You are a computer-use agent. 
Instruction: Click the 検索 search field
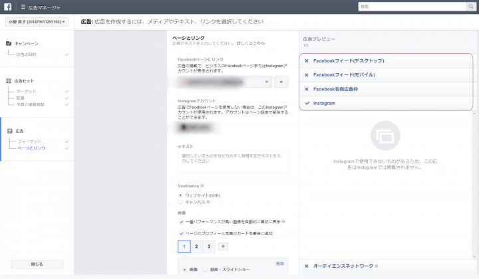pos(412,7)
